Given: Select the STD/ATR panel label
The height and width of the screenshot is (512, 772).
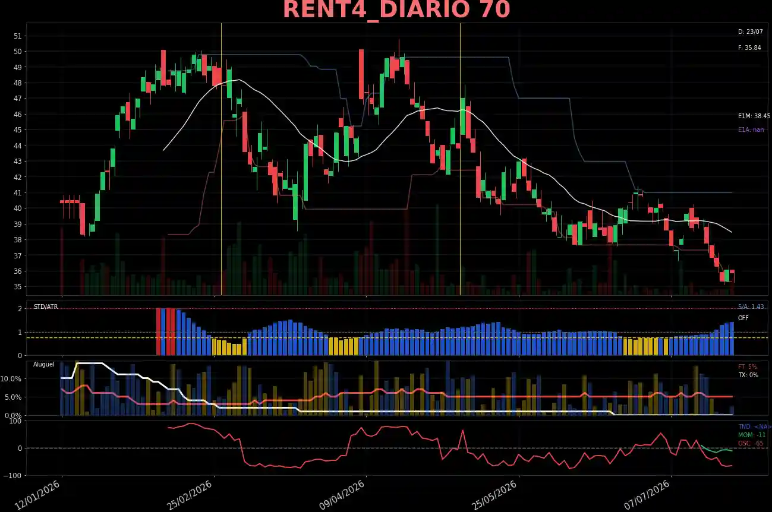Looking at the screenshot, I should click(45, 306).
